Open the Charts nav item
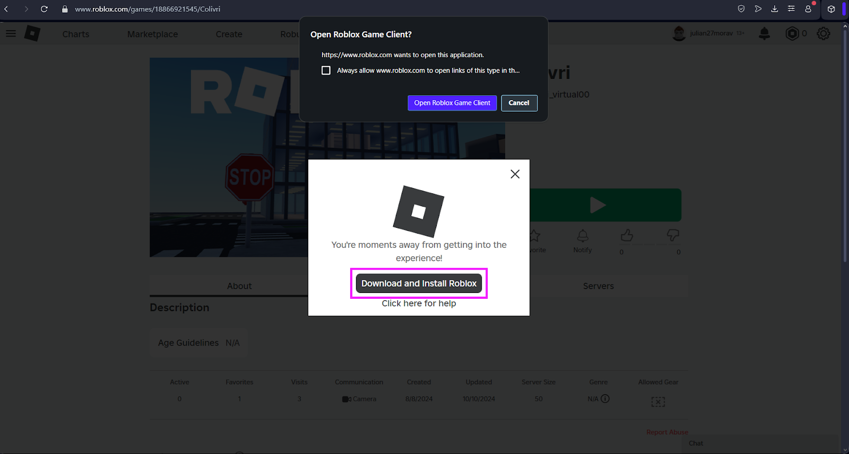 tap(76, 34)
